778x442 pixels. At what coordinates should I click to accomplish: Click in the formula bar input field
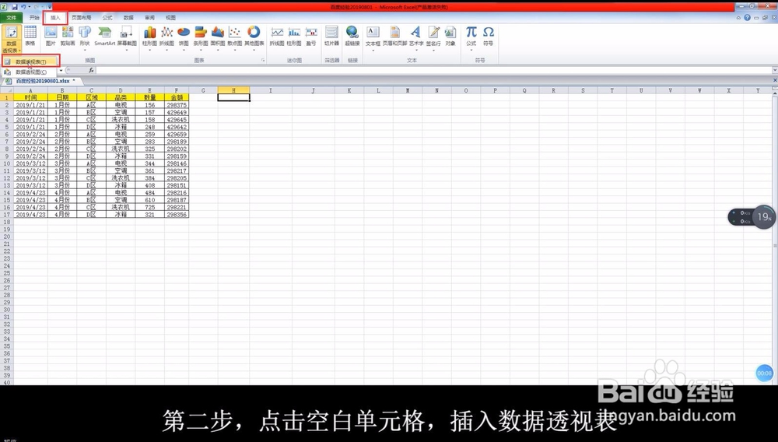pos(433,71)
